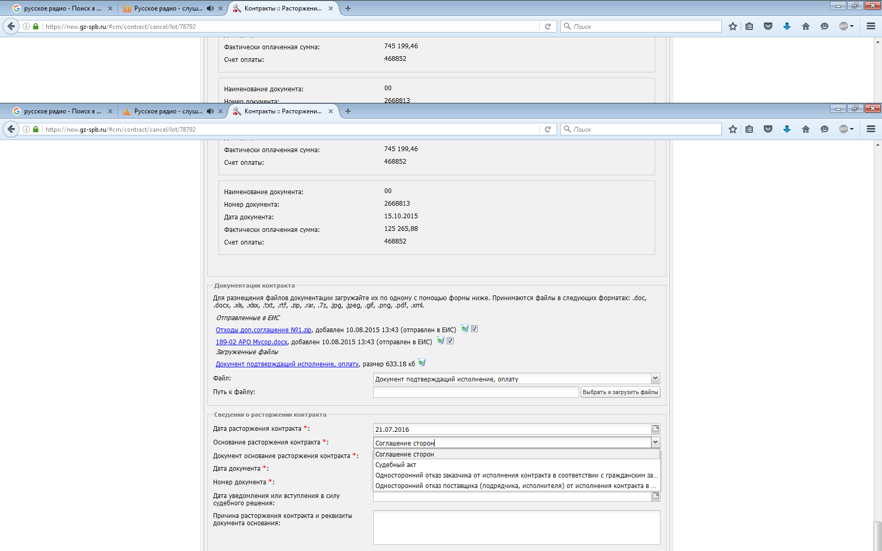
Task: Untick checkbox for Отходы доп.соглашение №1.zip
Action: (474, 329)
